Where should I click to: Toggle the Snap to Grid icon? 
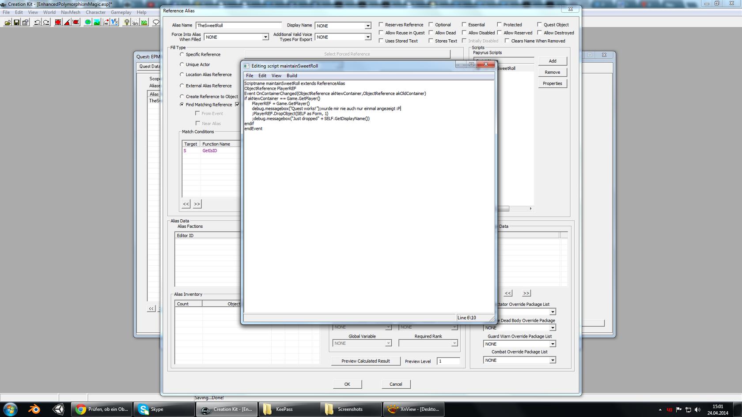coord(58,22)
